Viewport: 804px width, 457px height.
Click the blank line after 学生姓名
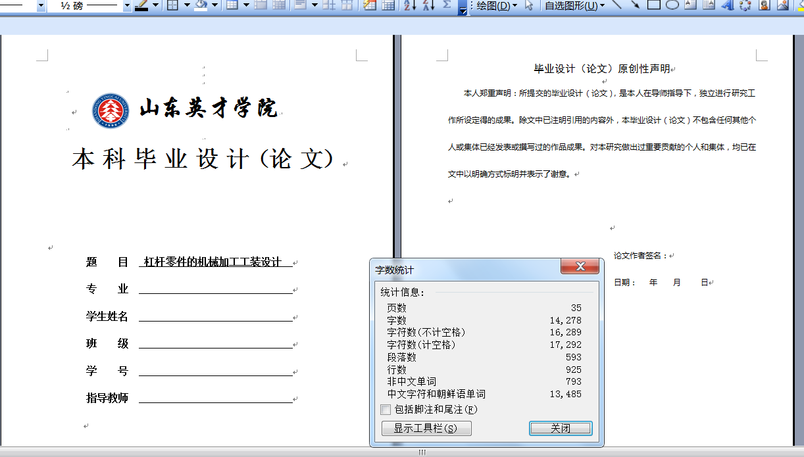216,317
